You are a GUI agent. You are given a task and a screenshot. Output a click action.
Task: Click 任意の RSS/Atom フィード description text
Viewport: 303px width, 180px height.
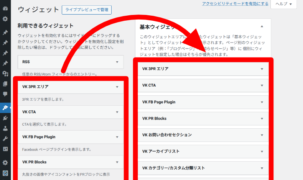tap(60, 74)
